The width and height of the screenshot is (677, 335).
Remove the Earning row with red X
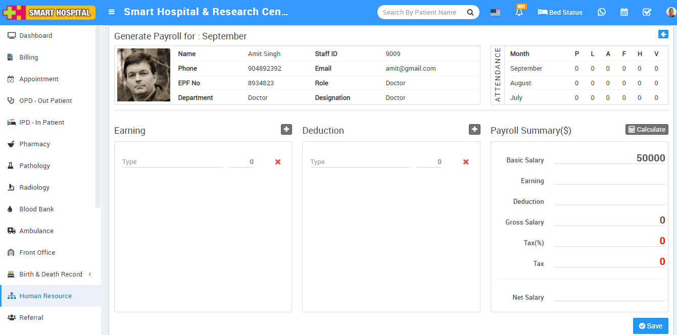278,162
